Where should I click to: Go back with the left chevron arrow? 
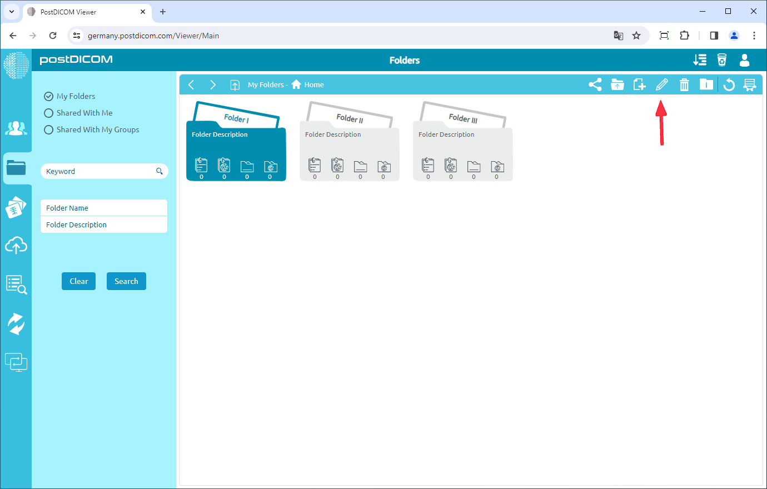click(x=191, y=84)
